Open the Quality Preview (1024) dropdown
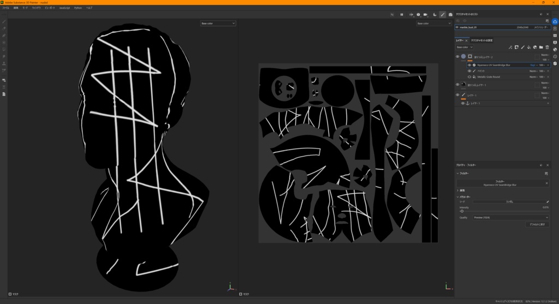 point(511,217)
